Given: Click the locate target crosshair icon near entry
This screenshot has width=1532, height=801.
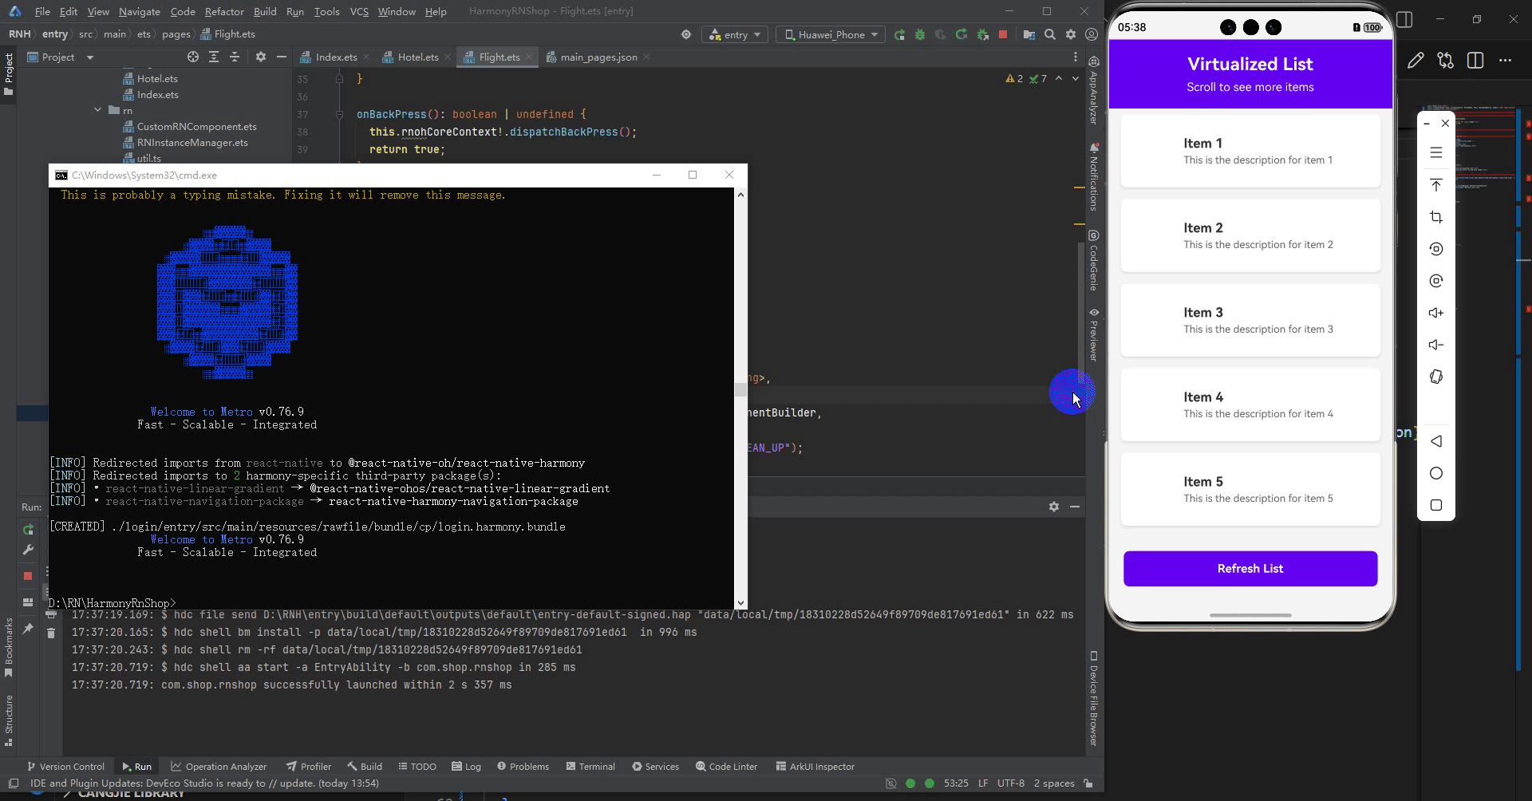Looking at the screenshot, I should coord(685,34).
